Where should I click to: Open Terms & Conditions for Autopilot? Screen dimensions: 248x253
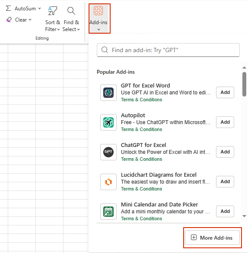point(141,129)
